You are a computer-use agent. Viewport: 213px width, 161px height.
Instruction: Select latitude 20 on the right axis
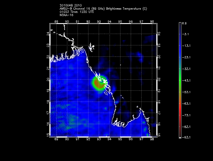(x=159, y=80)
